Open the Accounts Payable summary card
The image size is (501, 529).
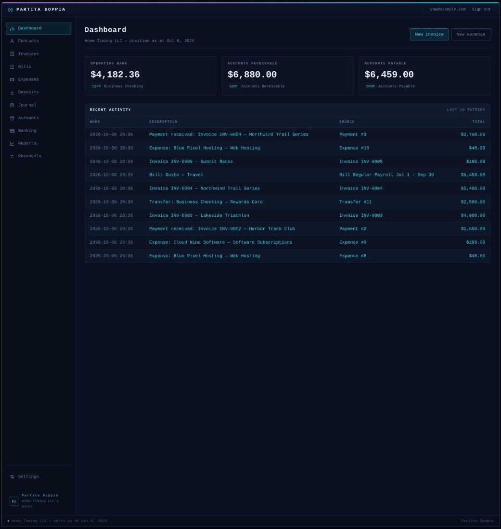(x=424, y=76)
